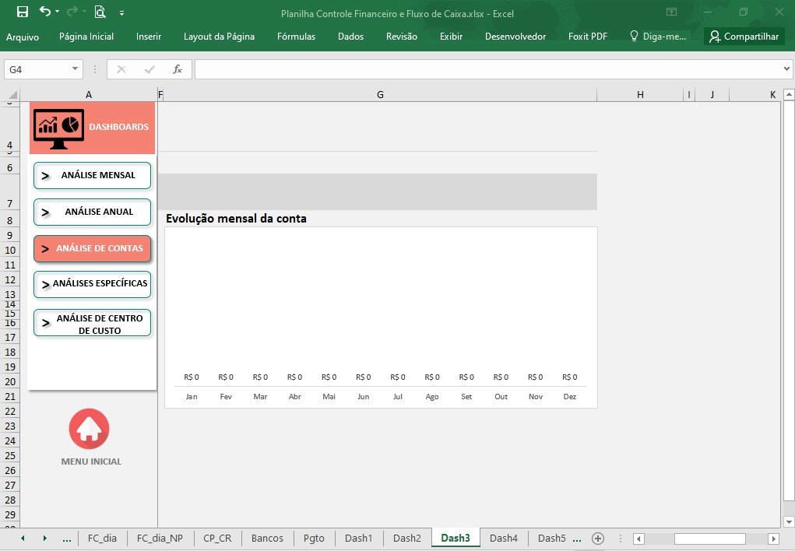
Task: Open the Análise Mensal dashboard button
Action: coord(93,175)
